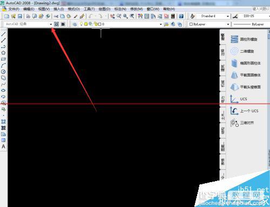Viewport: 270px width, 207px height.
Task: Click the Paste icon in standard toolbar
Action: coord(69,16)
